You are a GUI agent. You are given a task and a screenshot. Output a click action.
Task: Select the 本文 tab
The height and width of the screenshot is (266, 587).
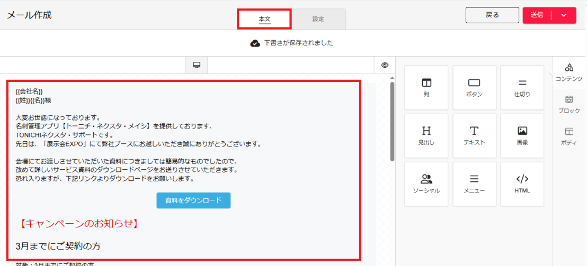[264, 19]
